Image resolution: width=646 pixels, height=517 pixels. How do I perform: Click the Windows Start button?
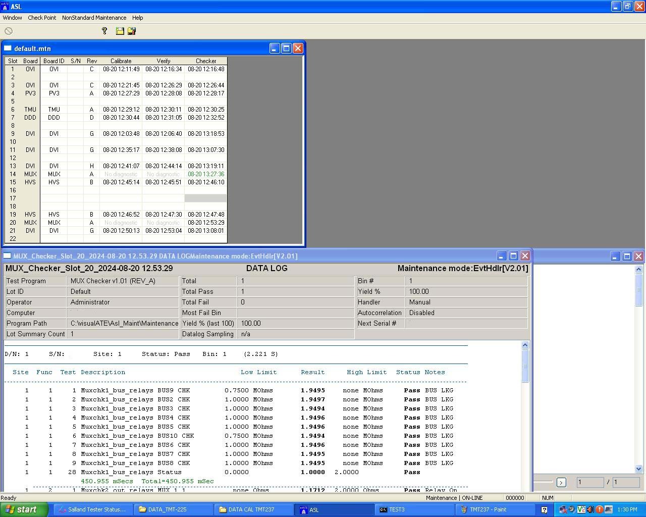click(x=24, y=509)
